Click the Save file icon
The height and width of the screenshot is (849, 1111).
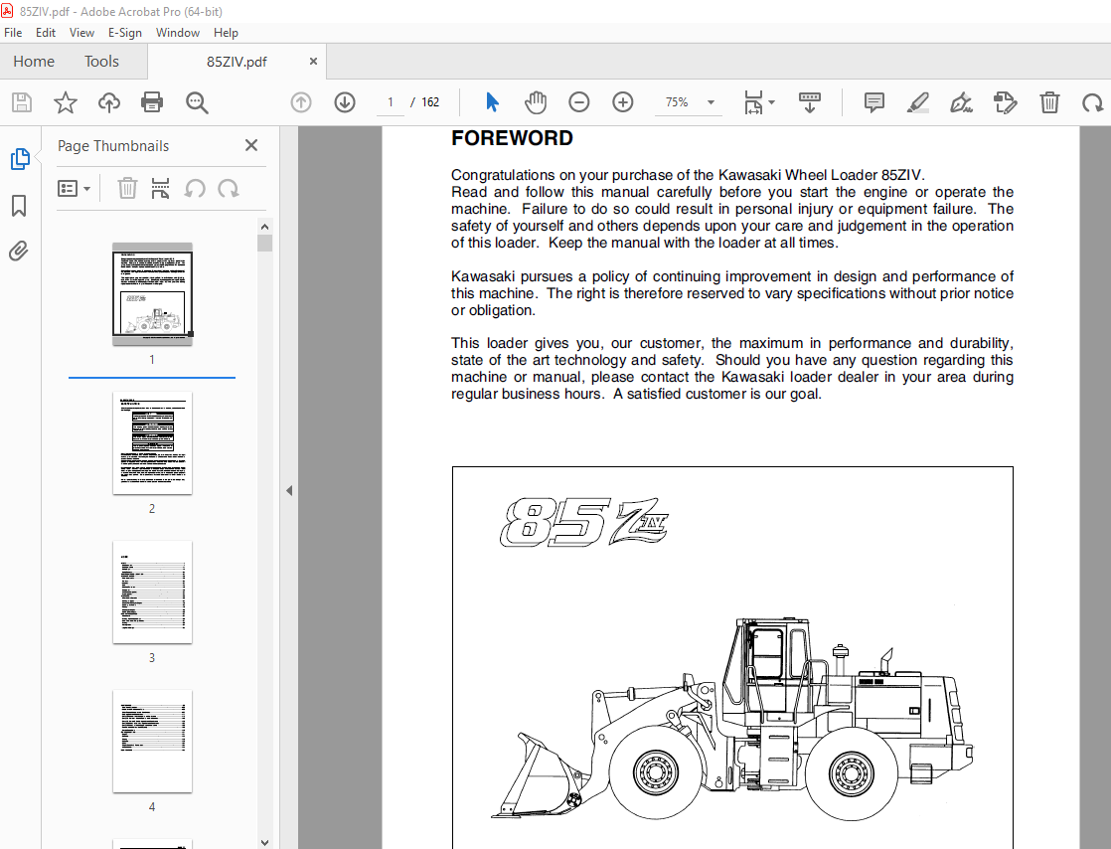22,102
